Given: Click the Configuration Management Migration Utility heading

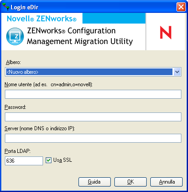Looking at the screenshot, I should 80,36.
